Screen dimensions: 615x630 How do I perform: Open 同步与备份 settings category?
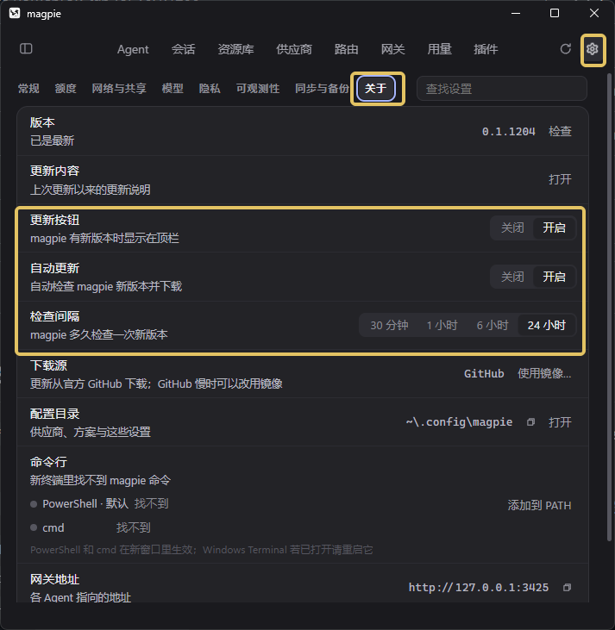tap(323, 89)
